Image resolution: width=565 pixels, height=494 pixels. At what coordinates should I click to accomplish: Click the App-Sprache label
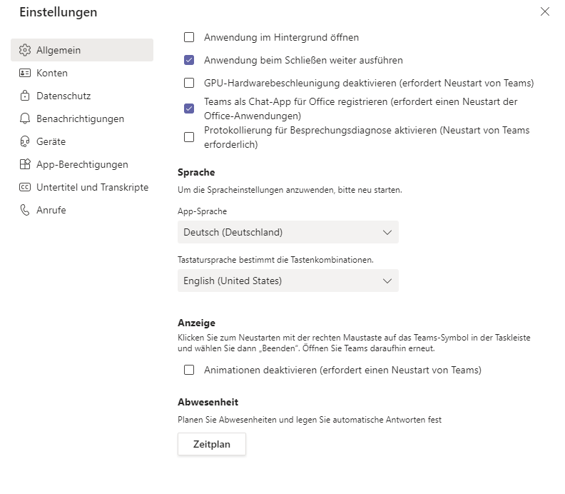[x=202, y=211]
